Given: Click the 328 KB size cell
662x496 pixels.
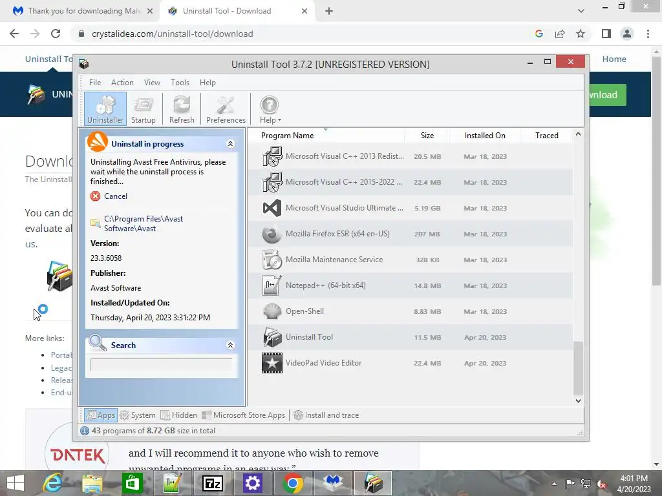Looking at the screenshot, I should (427, 260).
